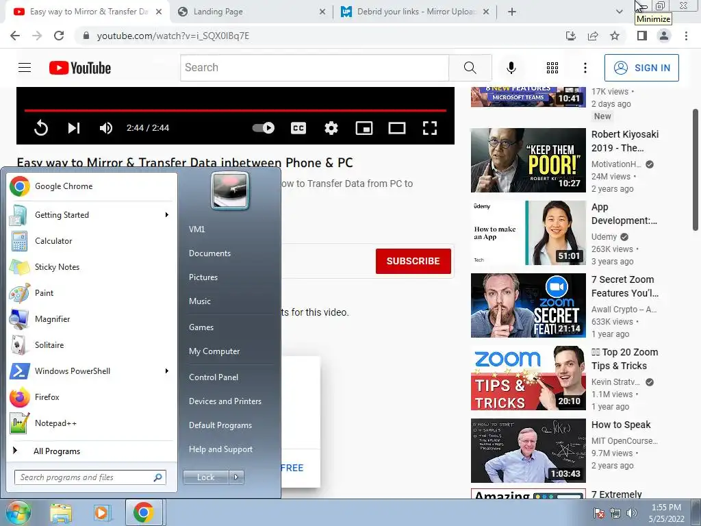Expand All Programs list
The image size is (701, 526).
tap(91, 451)
